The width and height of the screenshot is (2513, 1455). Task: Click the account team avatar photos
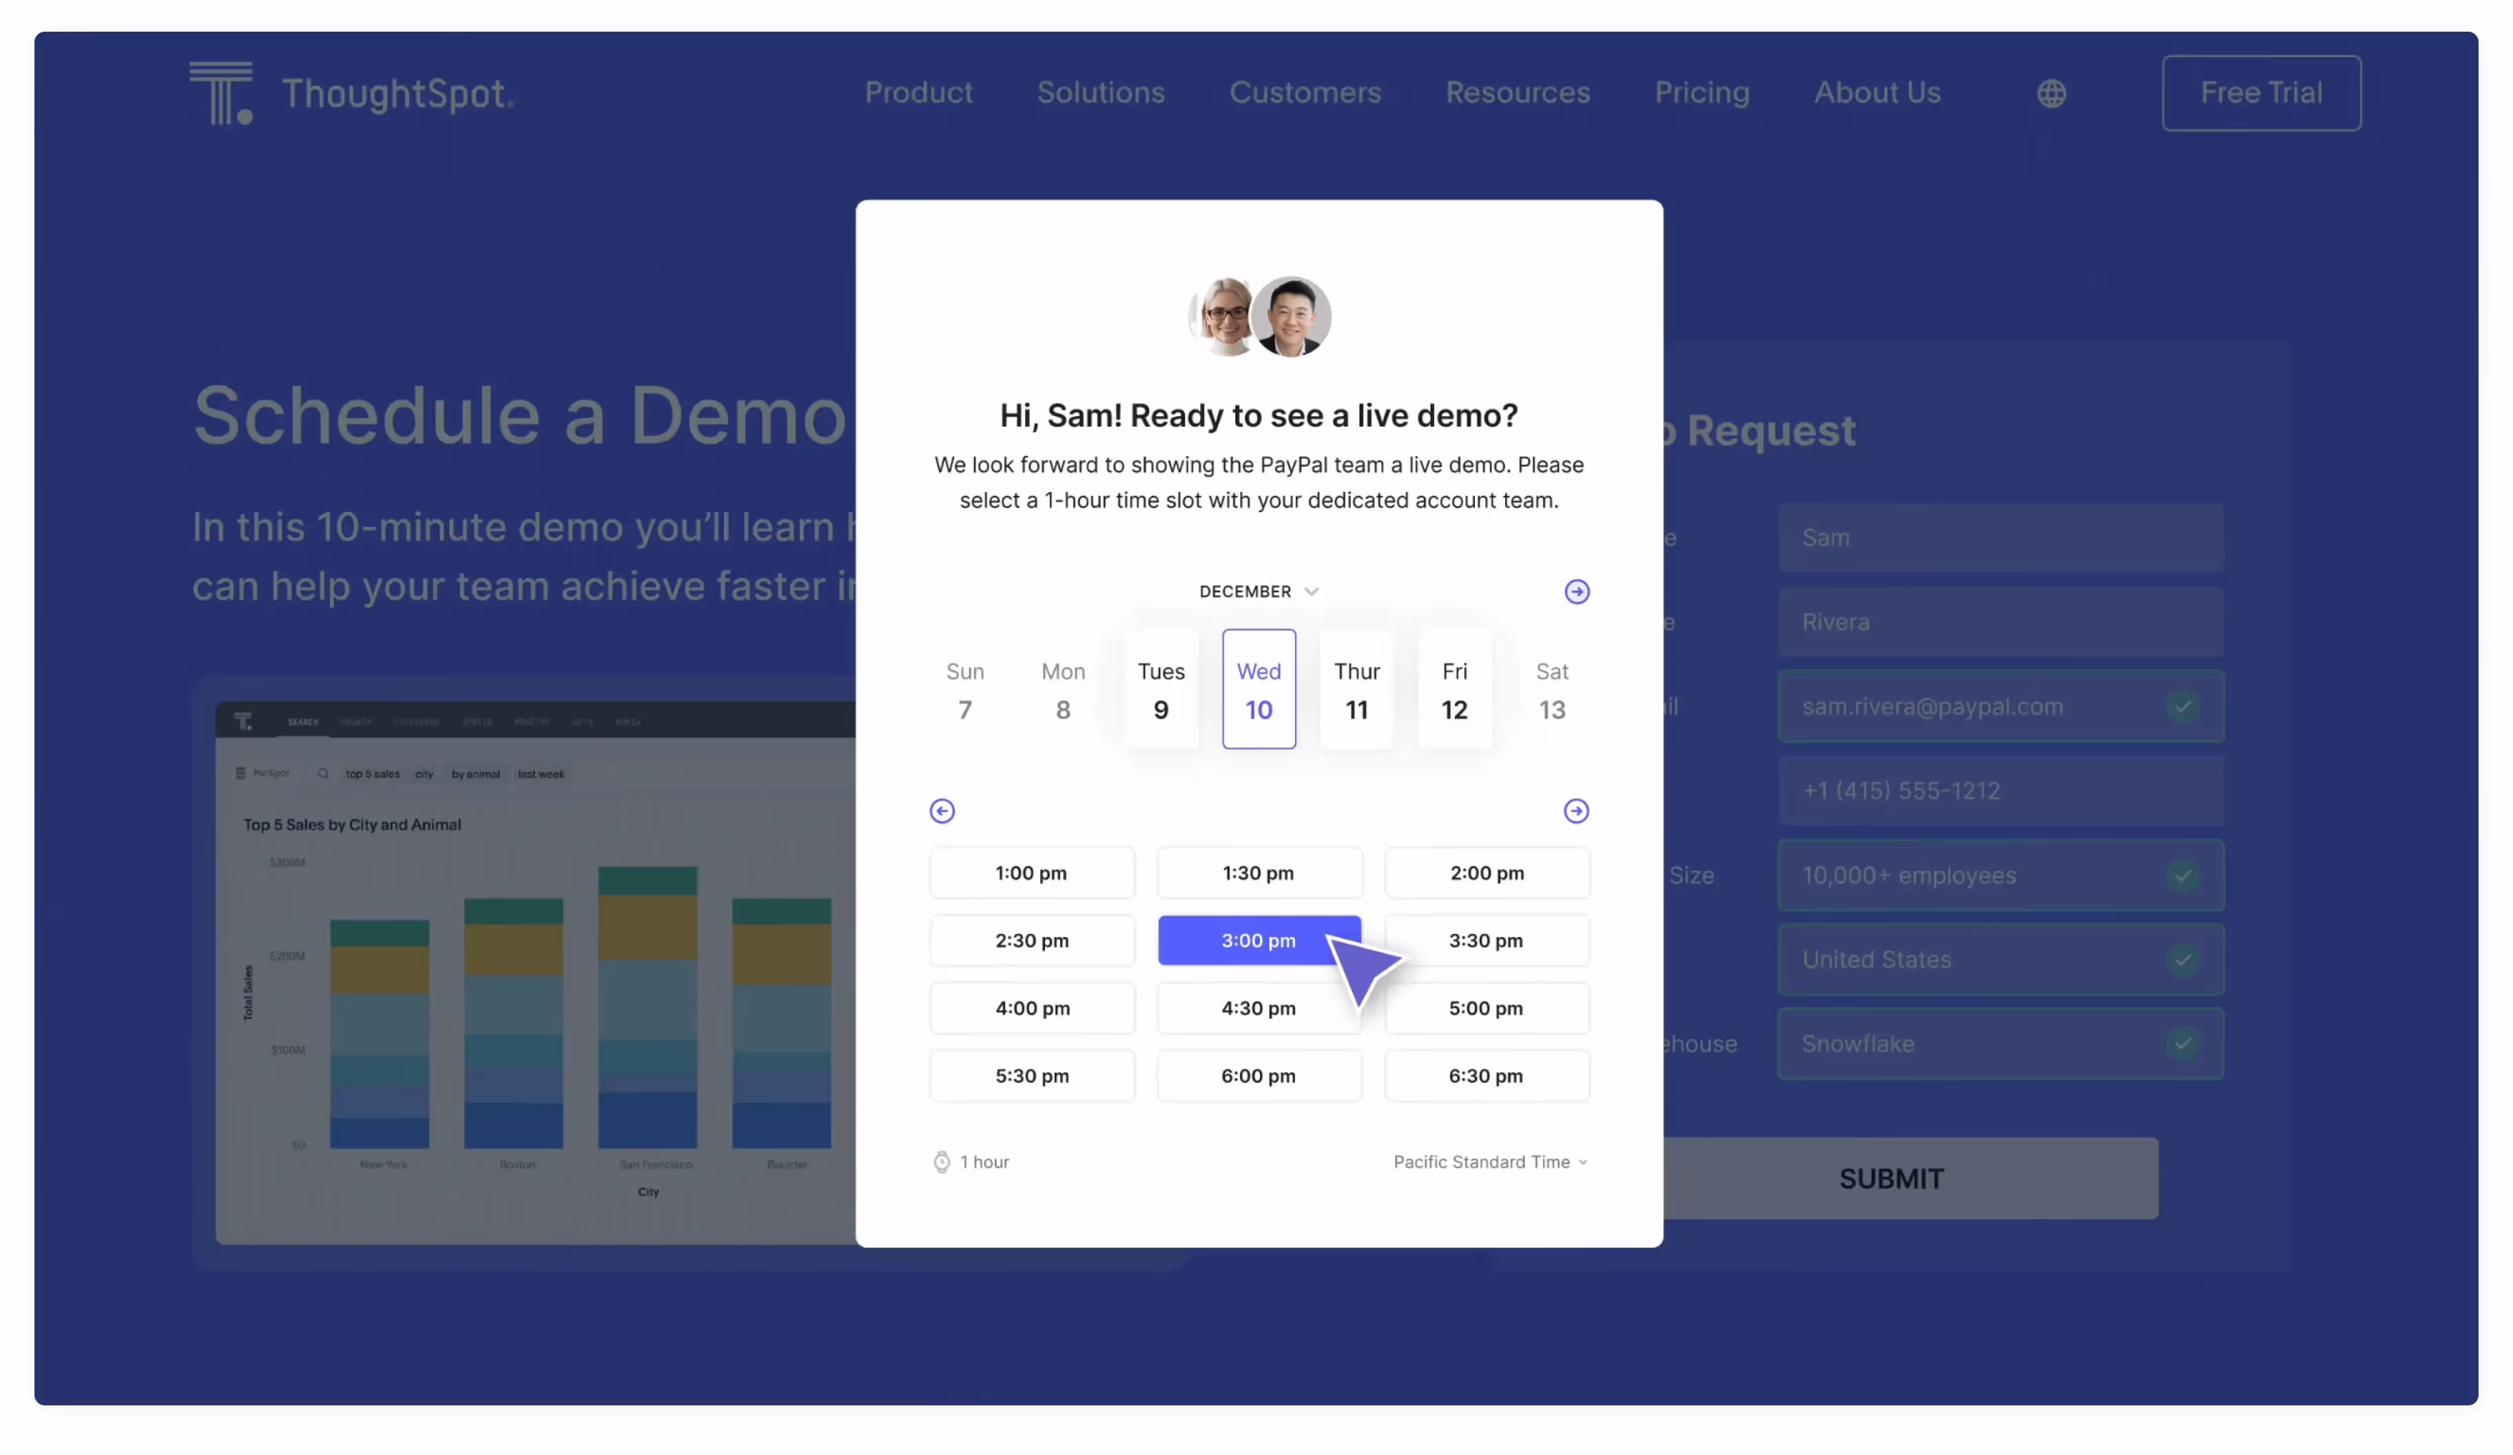coord(1259,317)
